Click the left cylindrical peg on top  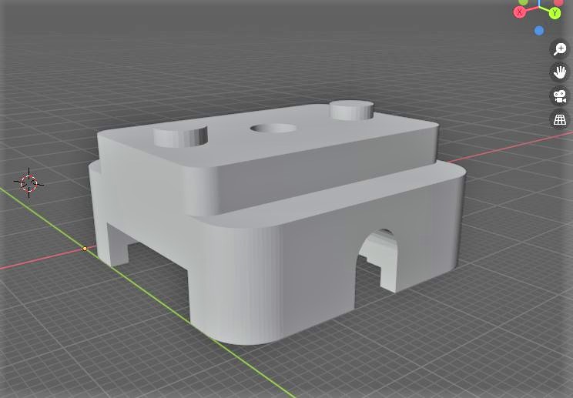click(181, 136)
